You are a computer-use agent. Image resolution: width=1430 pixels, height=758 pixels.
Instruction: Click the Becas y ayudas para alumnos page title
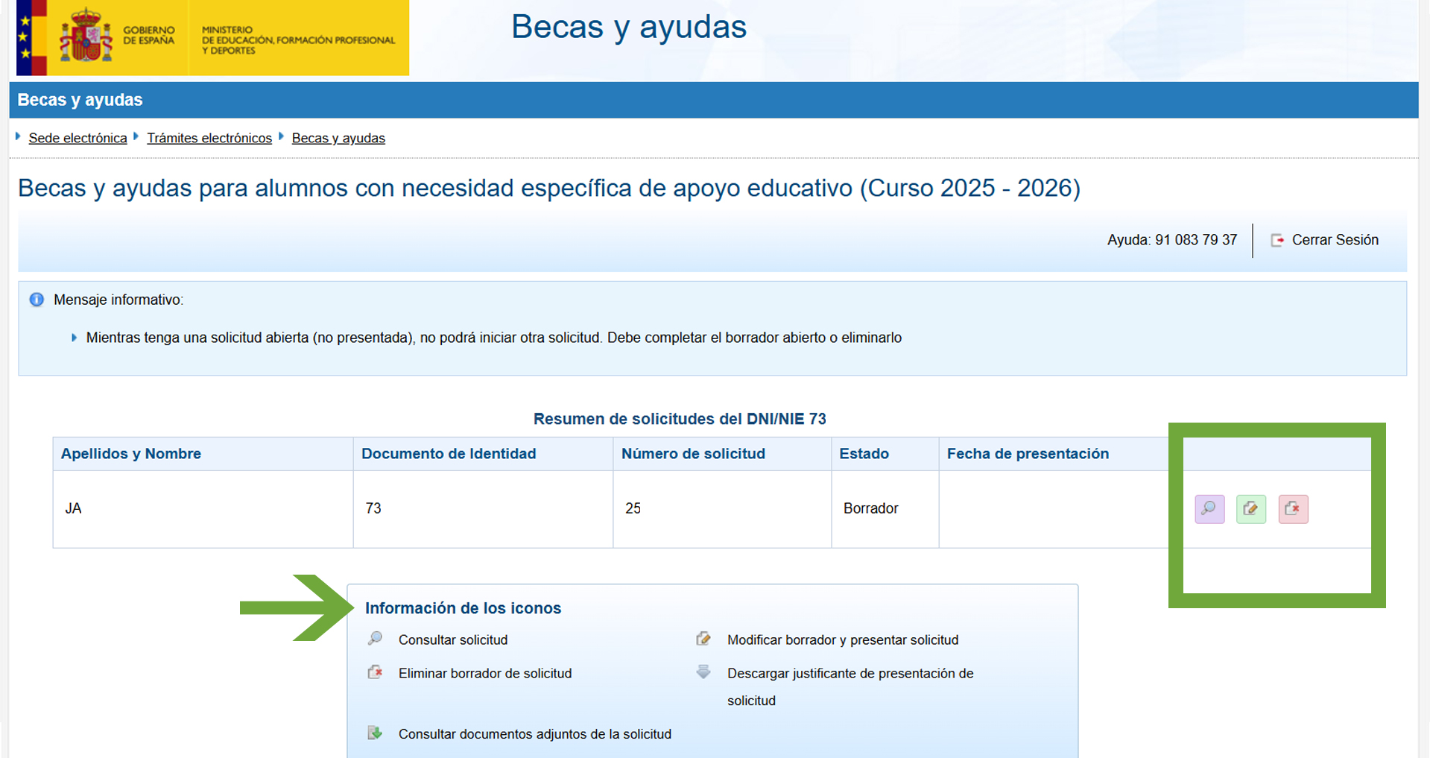point(549,188)
